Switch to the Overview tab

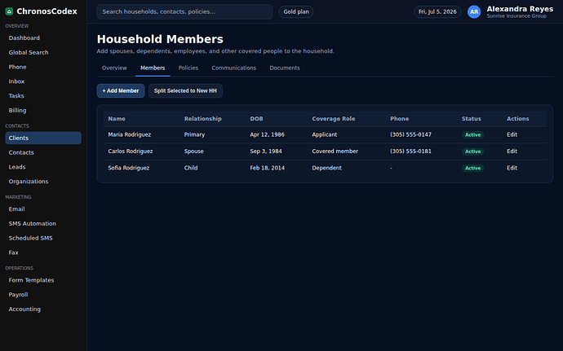(x=114, y=68)
